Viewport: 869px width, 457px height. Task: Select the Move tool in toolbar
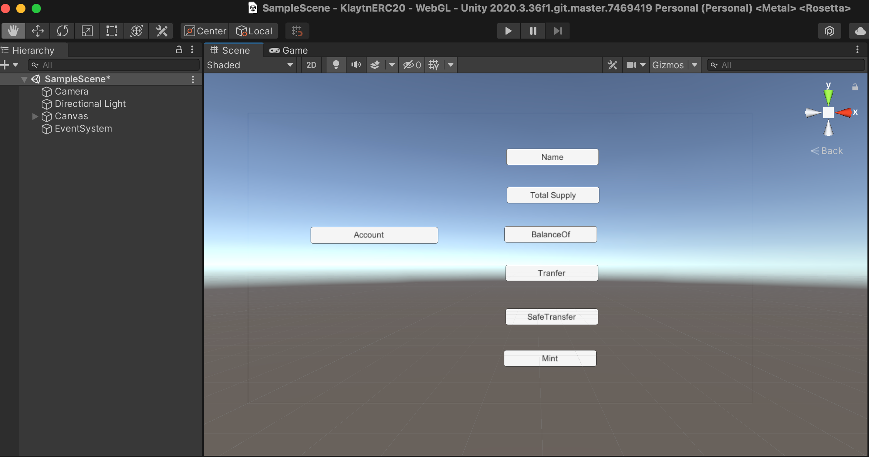point(37,31)
